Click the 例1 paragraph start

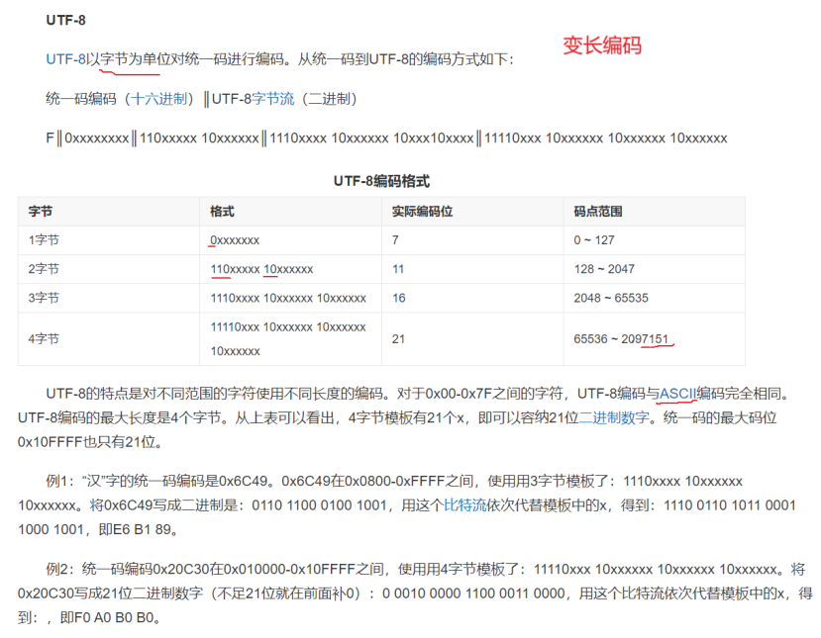coord(57,481)
